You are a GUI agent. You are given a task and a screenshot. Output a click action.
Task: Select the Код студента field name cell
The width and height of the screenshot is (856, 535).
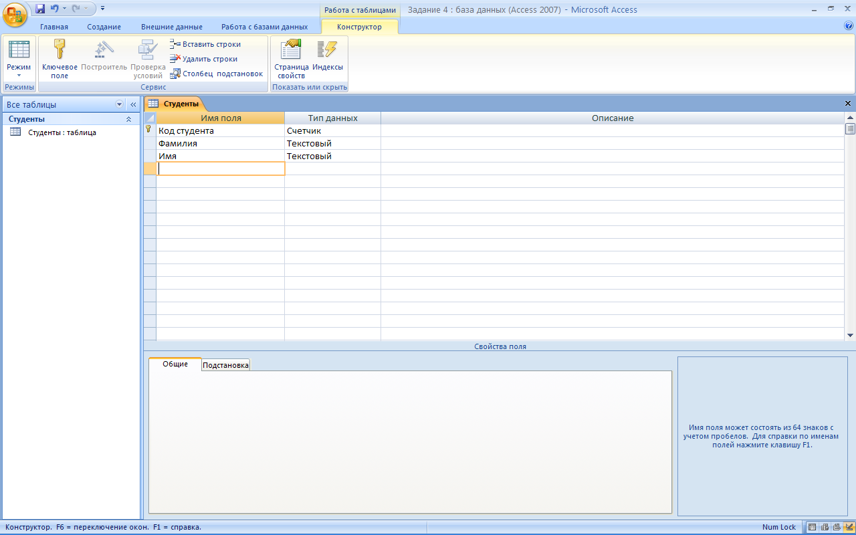[221, 131]
